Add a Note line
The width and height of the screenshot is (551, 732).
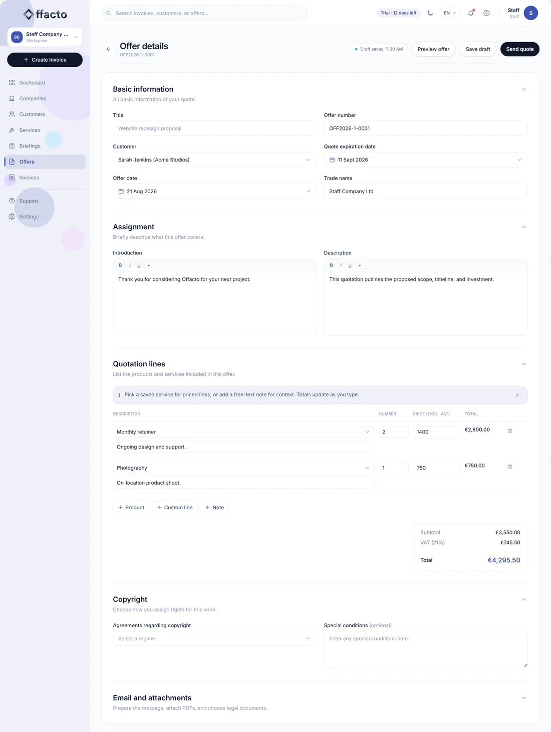(x=214, y=508)
